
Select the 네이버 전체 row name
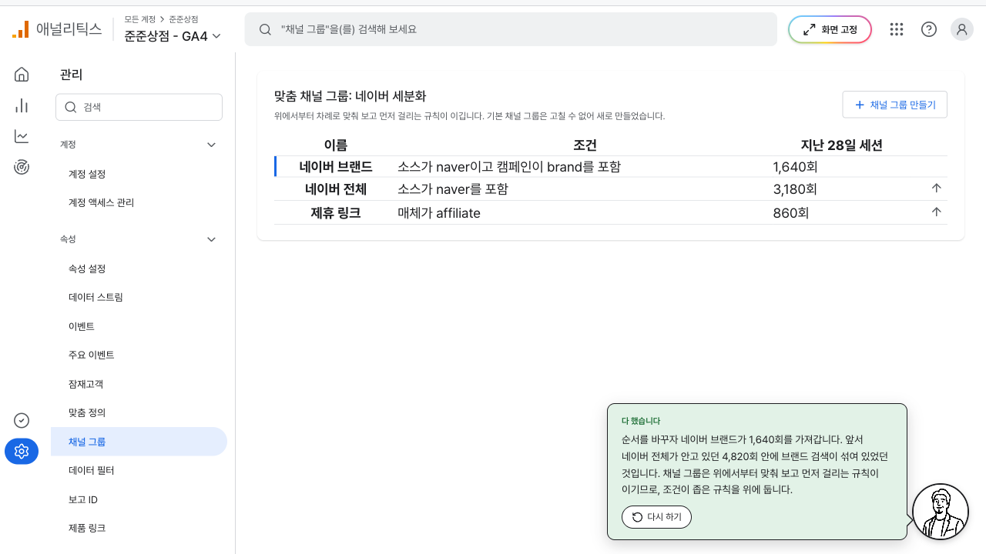point(336,189)
